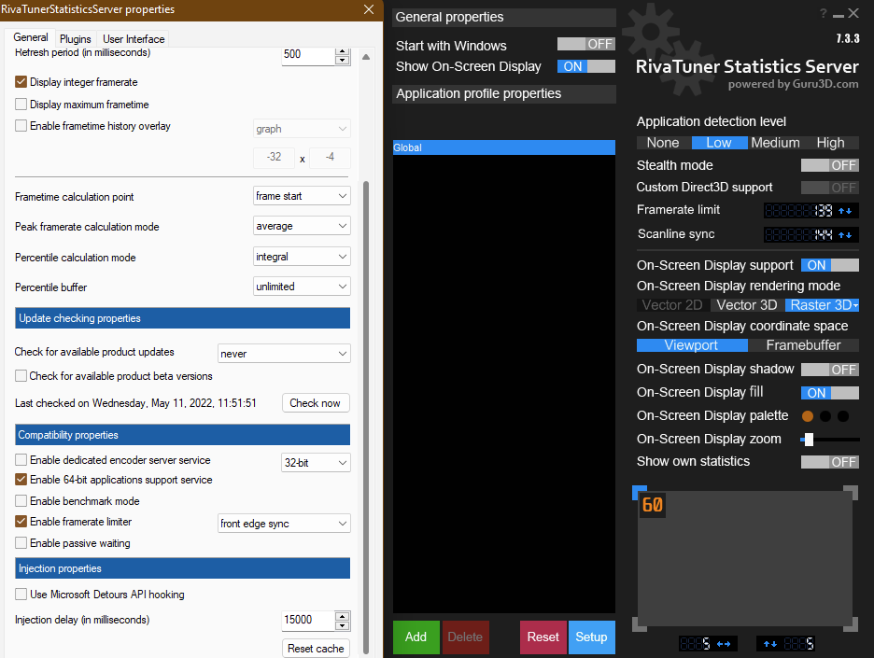Open Percentile calculation mode dropdown
This screenshot has height=658, width=874.
(x=302, y=257)
